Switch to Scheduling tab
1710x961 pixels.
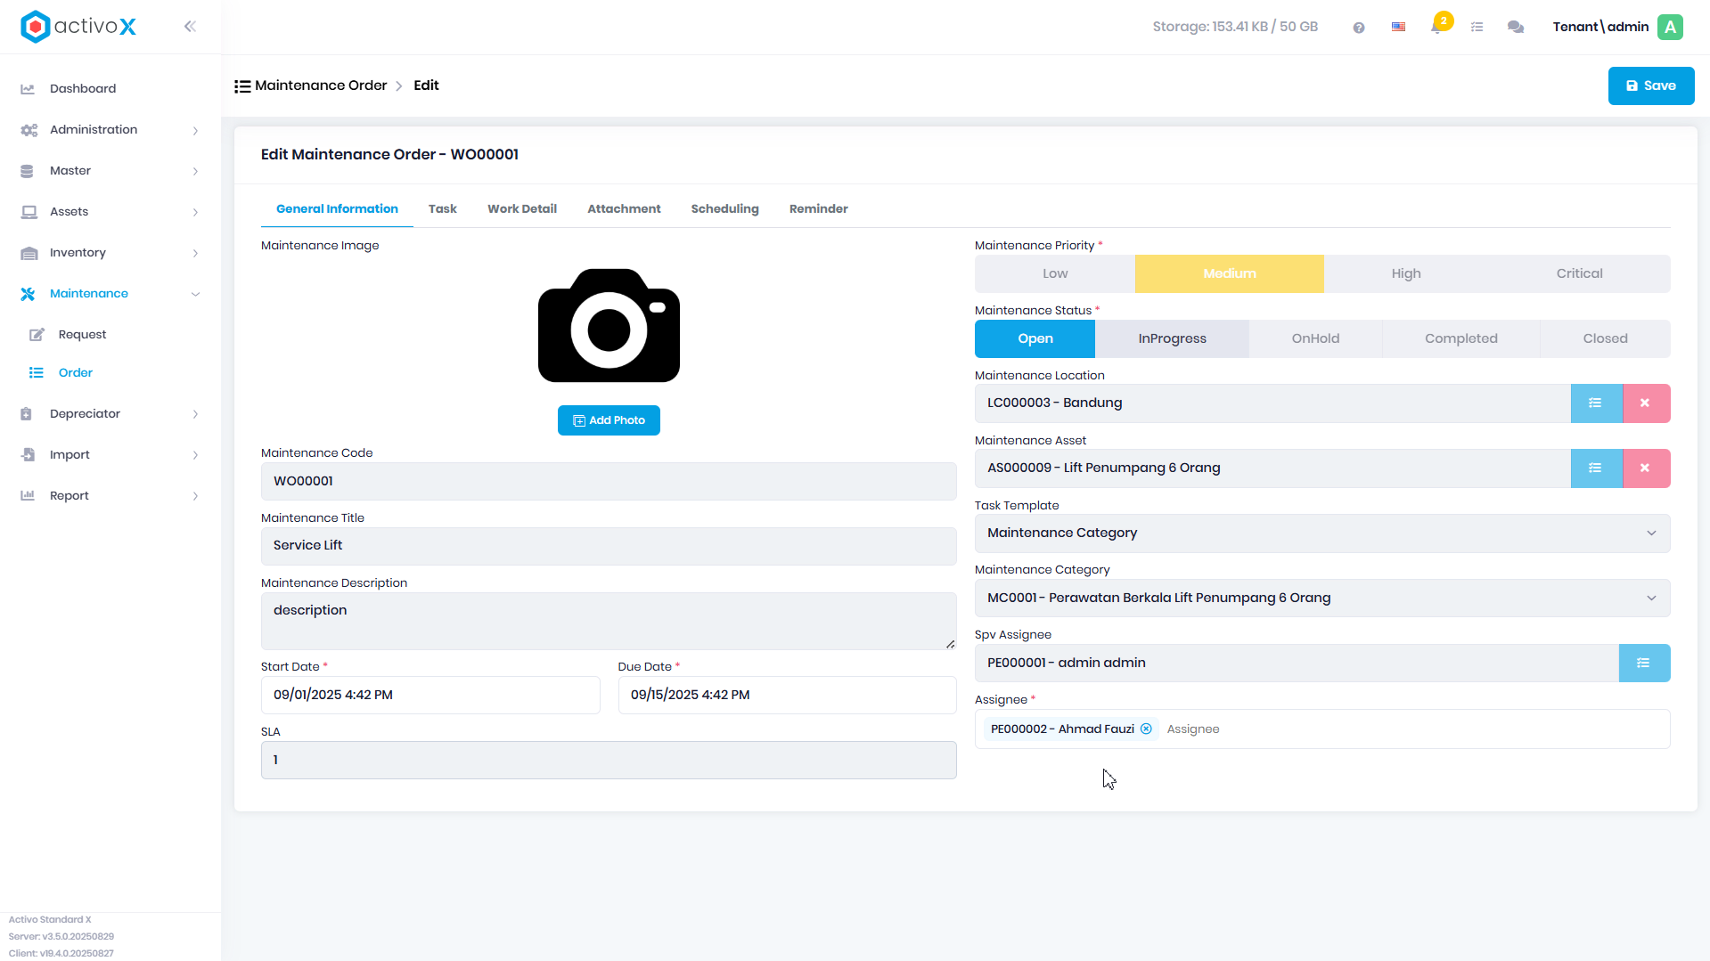click(725, 209)
